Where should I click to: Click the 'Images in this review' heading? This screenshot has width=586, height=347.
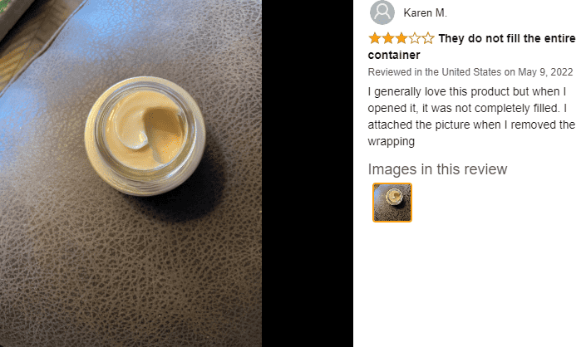tap(437, 169)
